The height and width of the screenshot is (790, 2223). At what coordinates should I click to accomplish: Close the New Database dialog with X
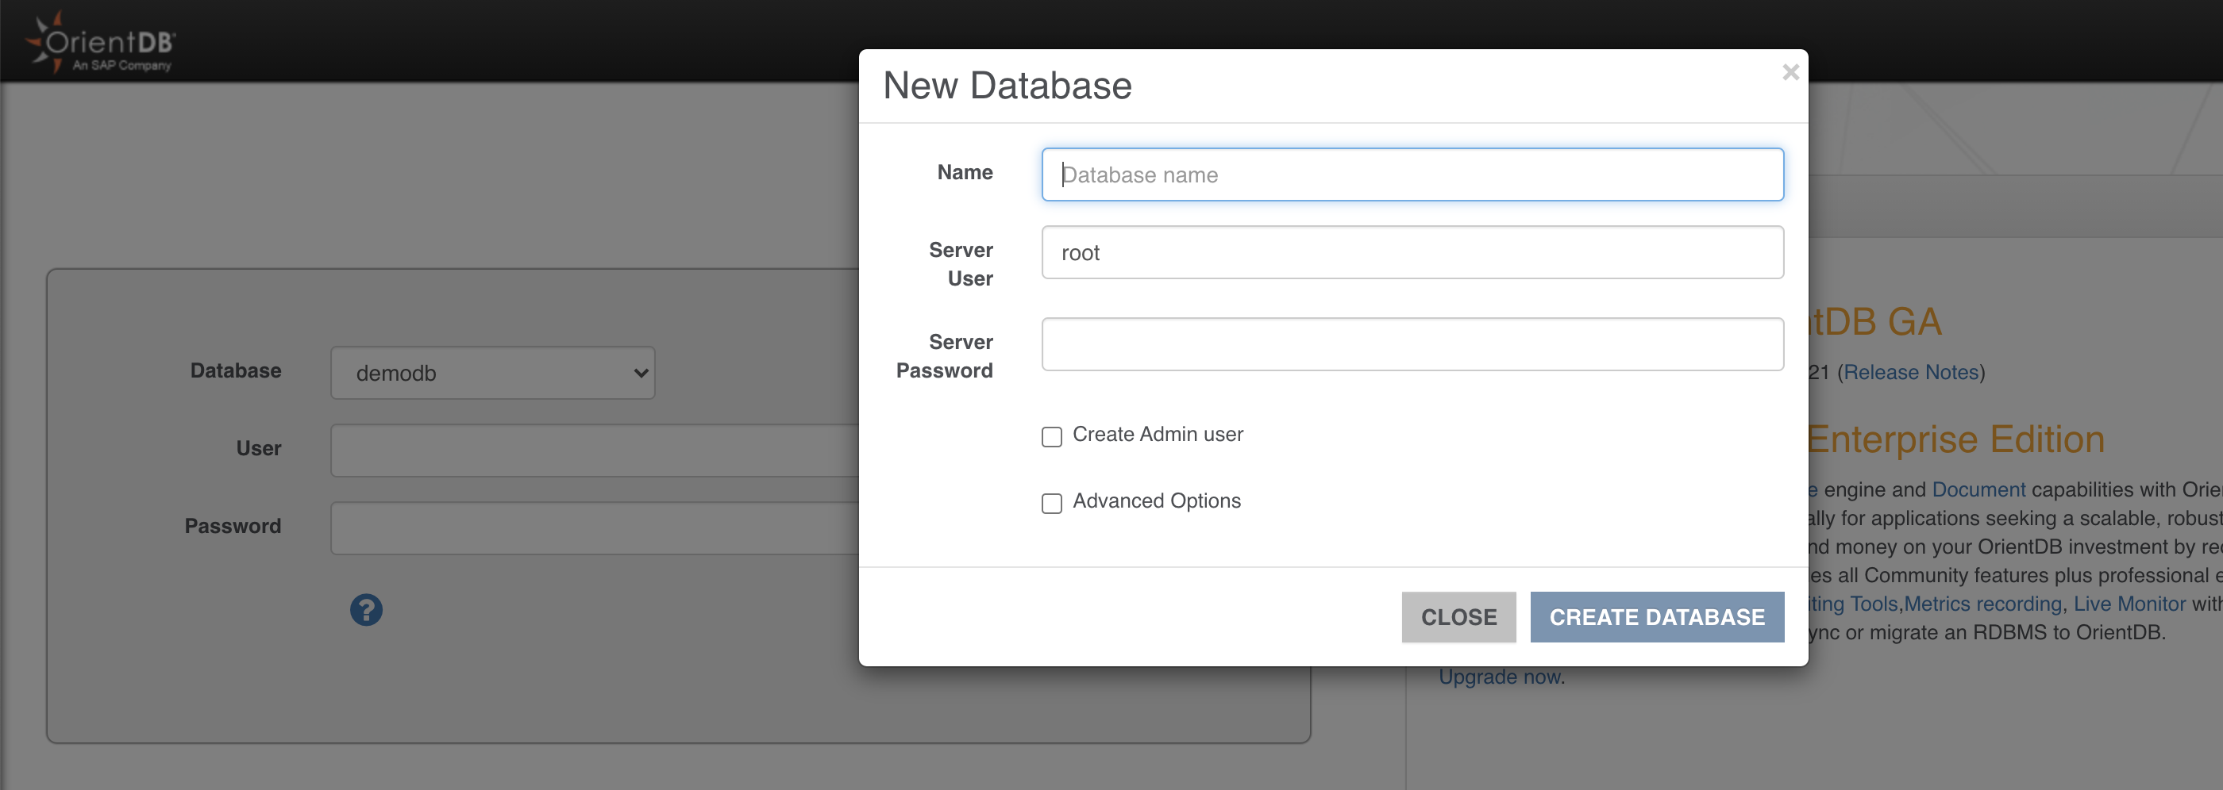click(1790, 72)
